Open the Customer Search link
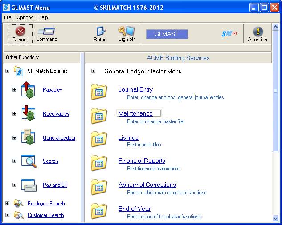This screenshot has width=282, height=225. coord(46,215)
